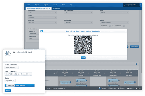Click phone icon beside 1st Grade upload
The height and width of the screenshot is (96, 145).
(x=119, y=80)
